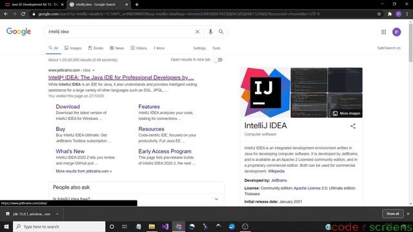Expand the 'Is IntelliJ idea free?' question

[136, 199]
